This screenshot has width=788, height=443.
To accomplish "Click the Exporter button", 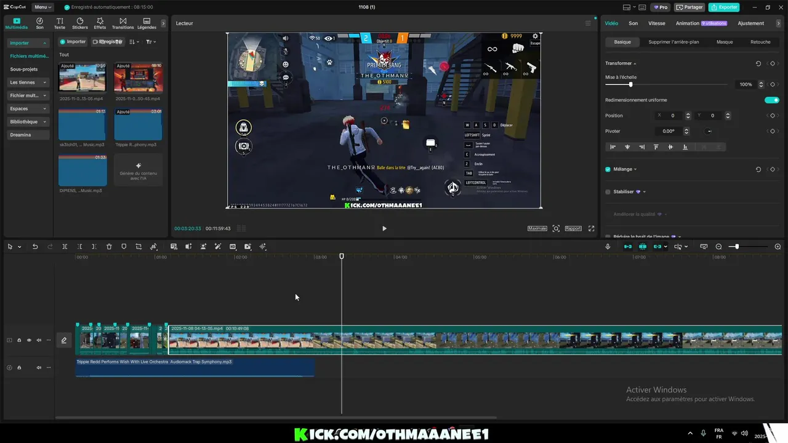I will click(x=724, y=7).
